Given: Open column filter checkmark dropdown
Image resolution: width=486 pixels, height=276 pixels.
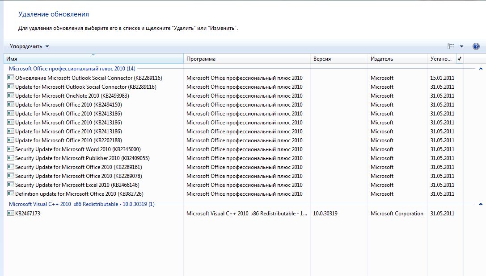Looking at the screenshot, I should [460, 59].
